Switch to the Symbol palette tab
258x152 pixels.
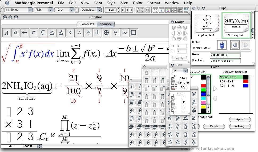click(106, 24)
